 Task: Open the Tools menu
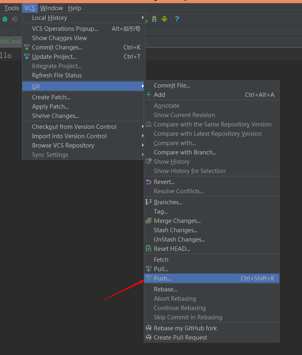click(x=11, y=8)
